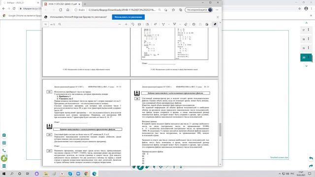Open options menu for Bitpaper page 19
The height and width of the screenshot is (177, 315).
(x=309, y=48)
